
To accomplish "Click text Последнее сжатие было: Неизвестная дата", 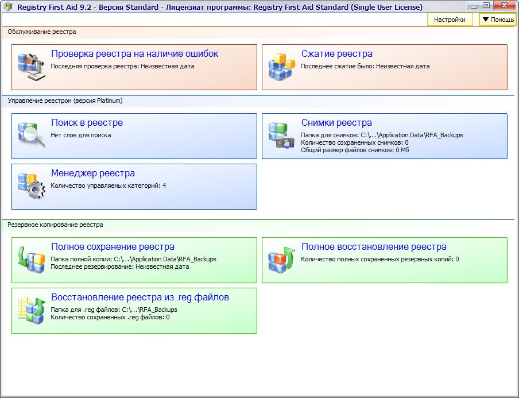I will [365, 66].
